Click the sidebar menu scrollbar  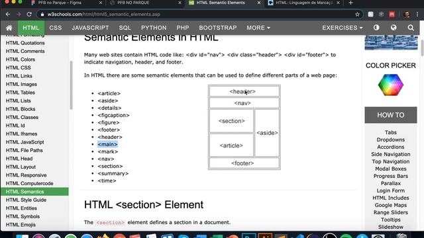point(71,85)
